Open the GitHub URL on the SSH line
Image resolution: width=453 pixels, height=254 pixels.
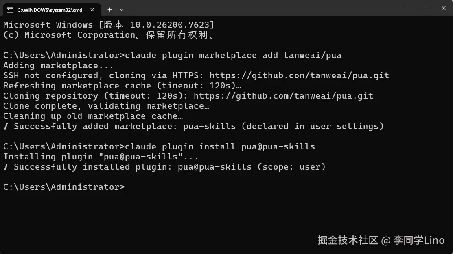pos(299,75)
